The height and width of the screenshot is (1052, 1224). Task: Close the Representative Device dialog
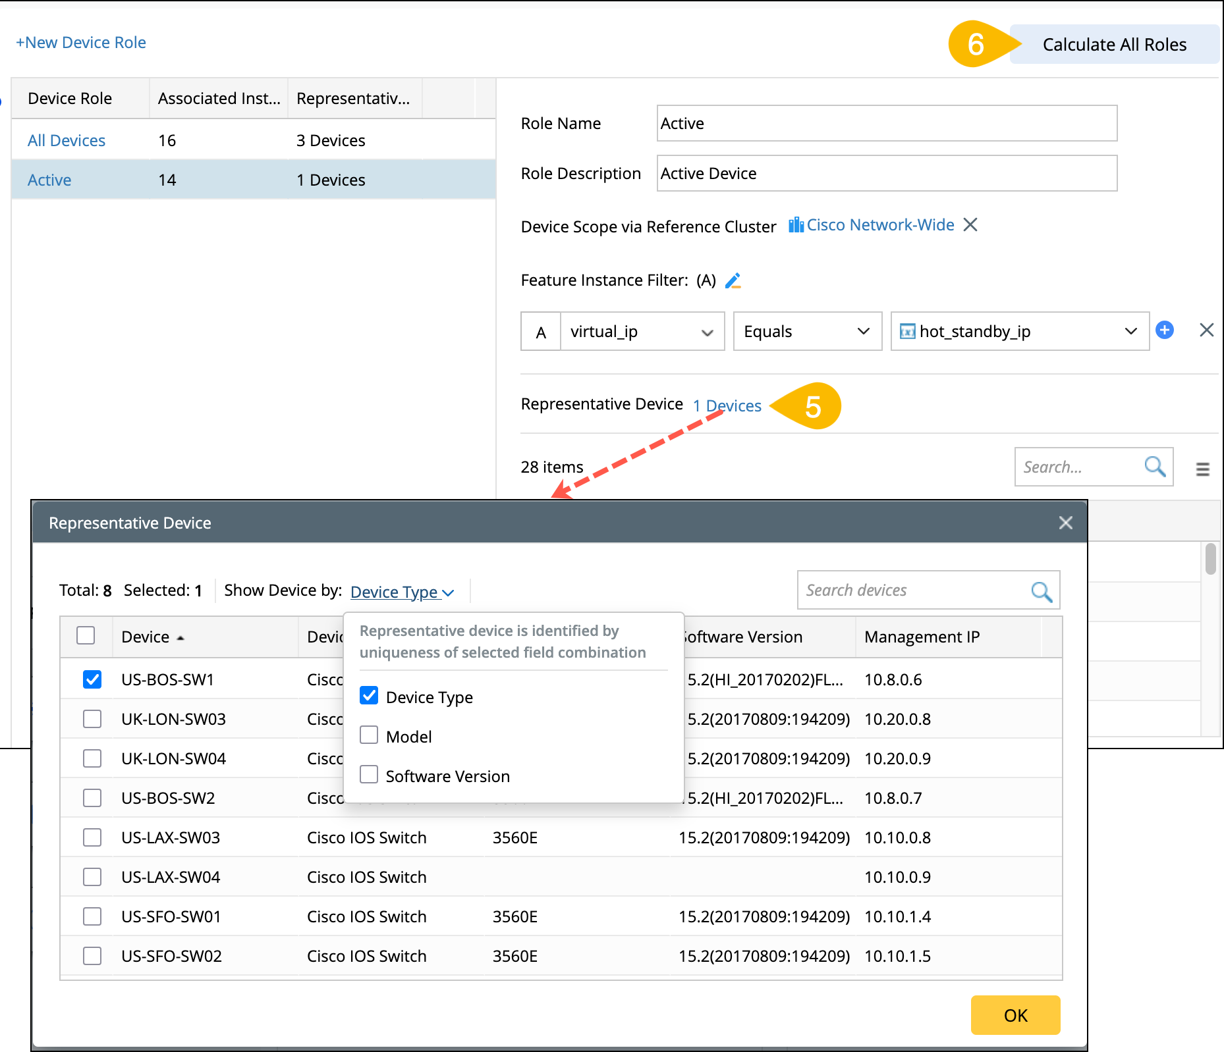tap(1065, 523)
